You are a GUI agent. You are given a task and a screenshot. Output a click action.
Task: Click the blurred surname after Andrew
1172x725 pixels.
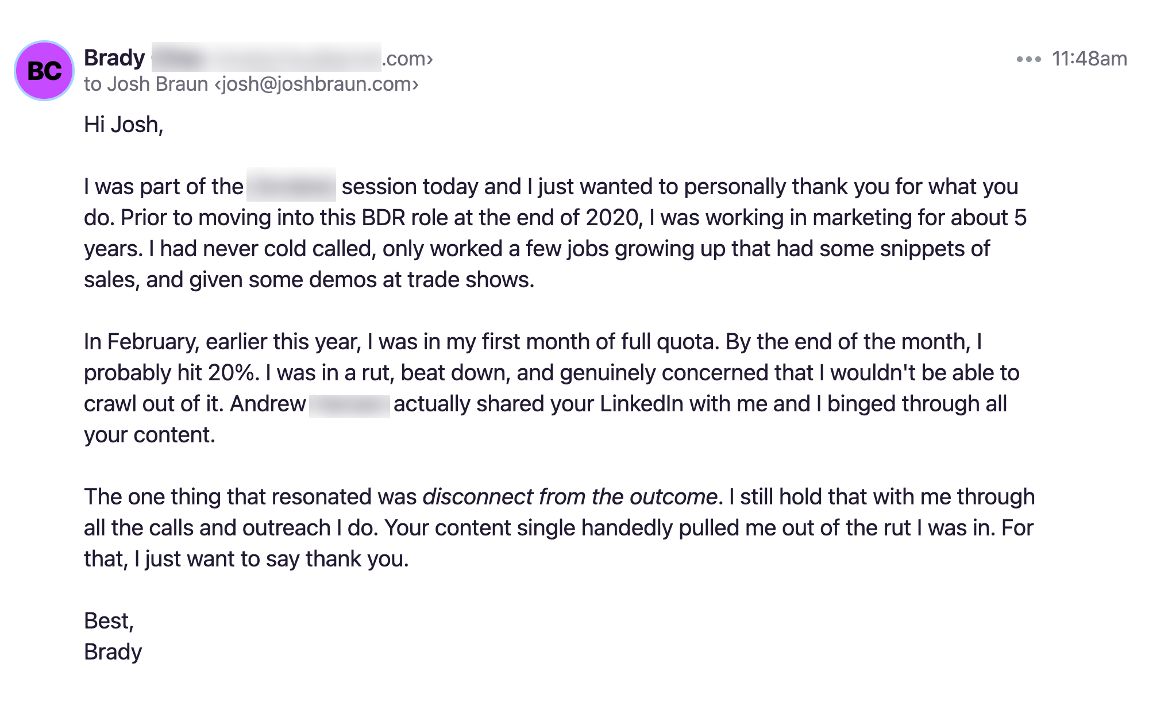coord(349,404)
